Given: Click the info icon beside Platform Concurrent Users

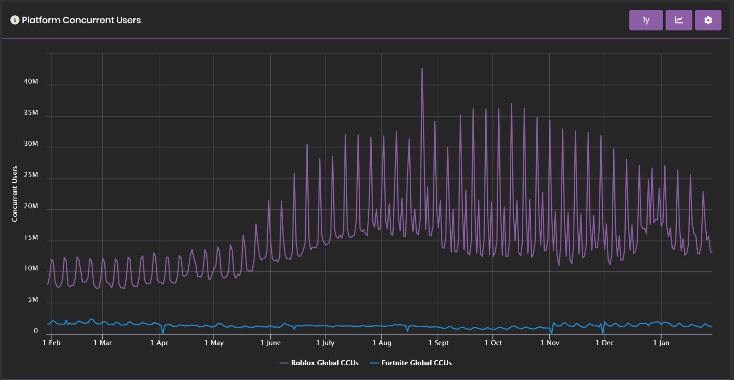Looking at the screenshot, I should click(15, 20).
